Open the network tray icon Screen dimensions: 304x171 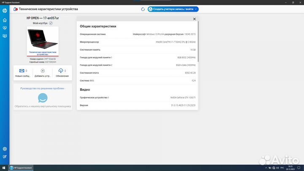point(274,168)
